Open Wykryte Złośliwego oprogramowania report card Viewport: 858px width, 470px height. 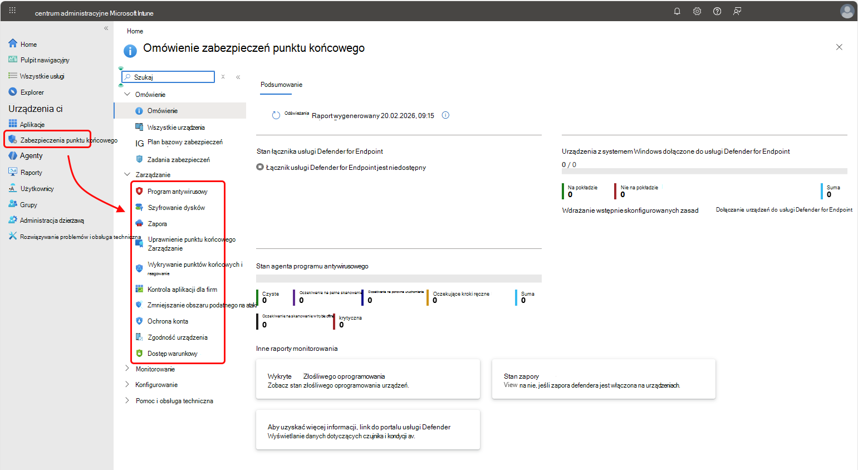[368, 379]
